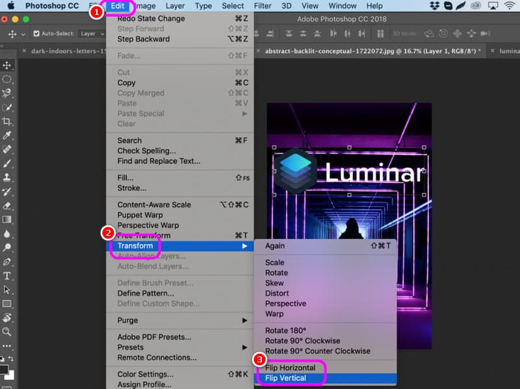Choose the Crop tool
Image resolution: width=520 pixels, height=389 pixels.
[8, 121]
